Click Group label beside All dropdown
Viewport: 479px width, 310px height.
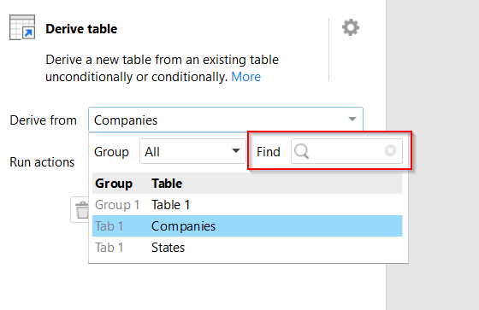111,152
